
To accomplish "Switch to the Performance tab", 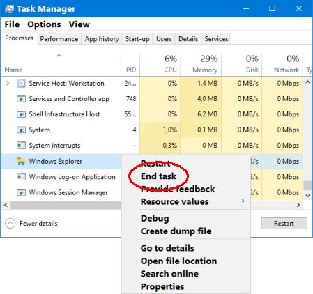I will [x=59, y=39].
